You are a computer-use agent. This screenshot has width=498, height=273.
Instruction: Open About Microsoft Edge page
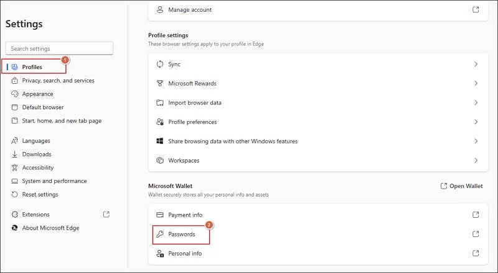[x=50, y=228]
